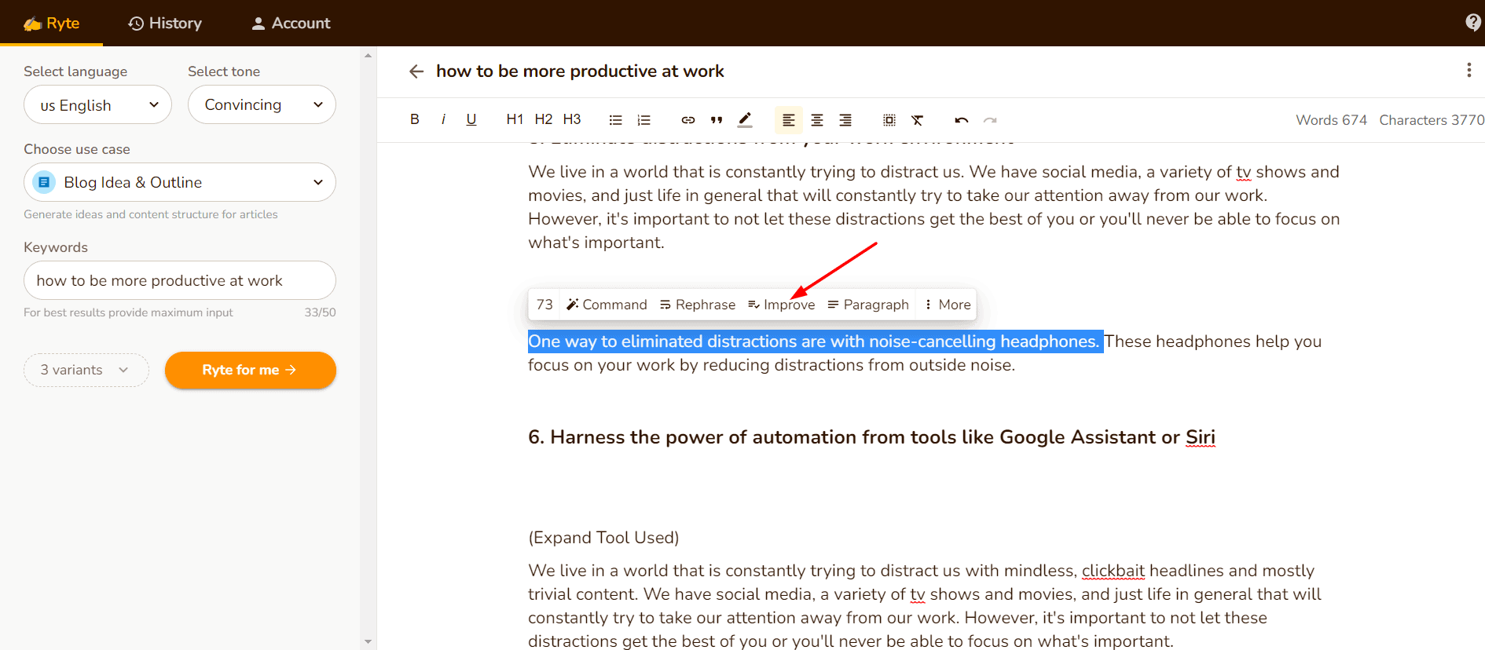Apply block quote formatting
Screen dimensions: 1485x650
point(716,120)
